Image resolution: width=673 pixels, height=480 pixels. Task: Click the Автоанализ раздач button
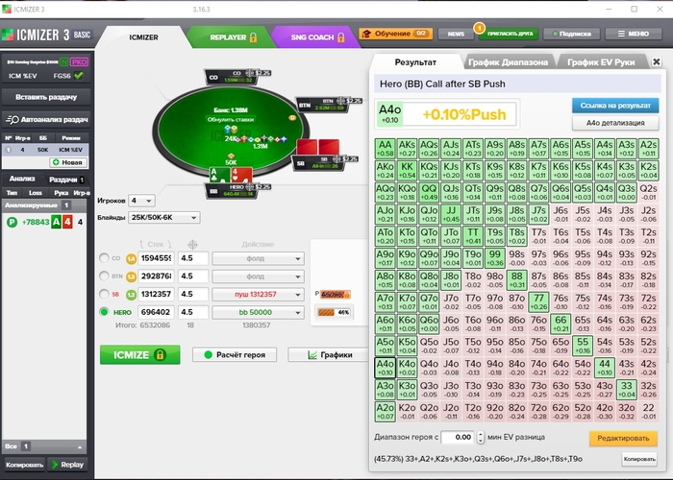pos(46,120)
